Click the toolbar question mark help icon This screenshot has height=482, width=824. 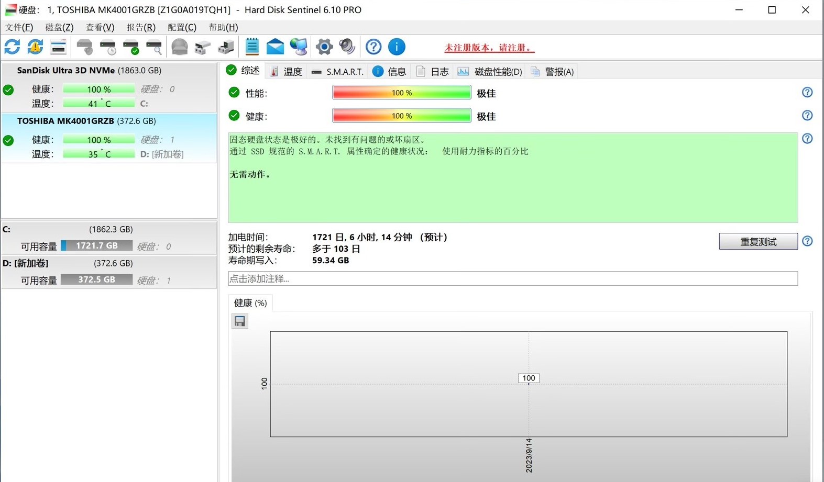(x=373, y=47)
